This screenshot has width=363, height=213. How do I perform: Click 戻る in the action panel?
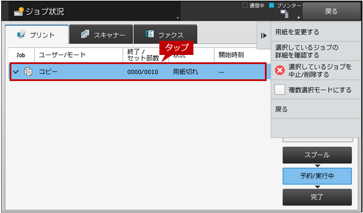pos(316,109)
